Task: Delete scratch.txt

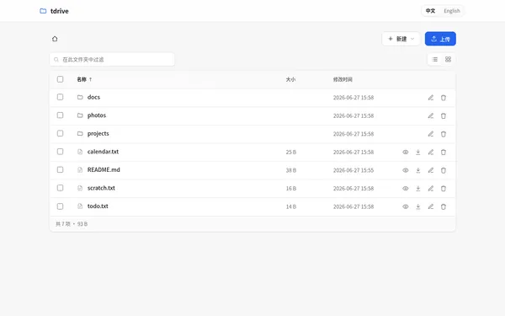Action: (444, 188)
